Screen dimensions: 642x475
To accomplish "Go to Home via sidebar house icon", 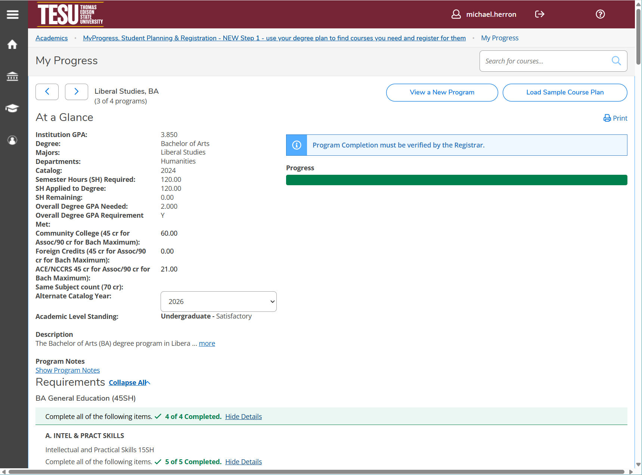I will coord(12,44).
